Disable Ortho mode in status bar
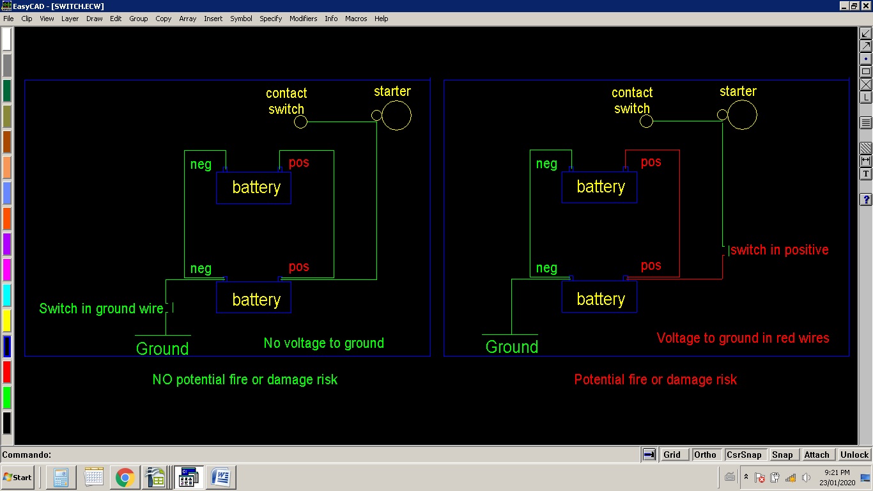This screenshot has width=873, height=491. pos(705,455)
